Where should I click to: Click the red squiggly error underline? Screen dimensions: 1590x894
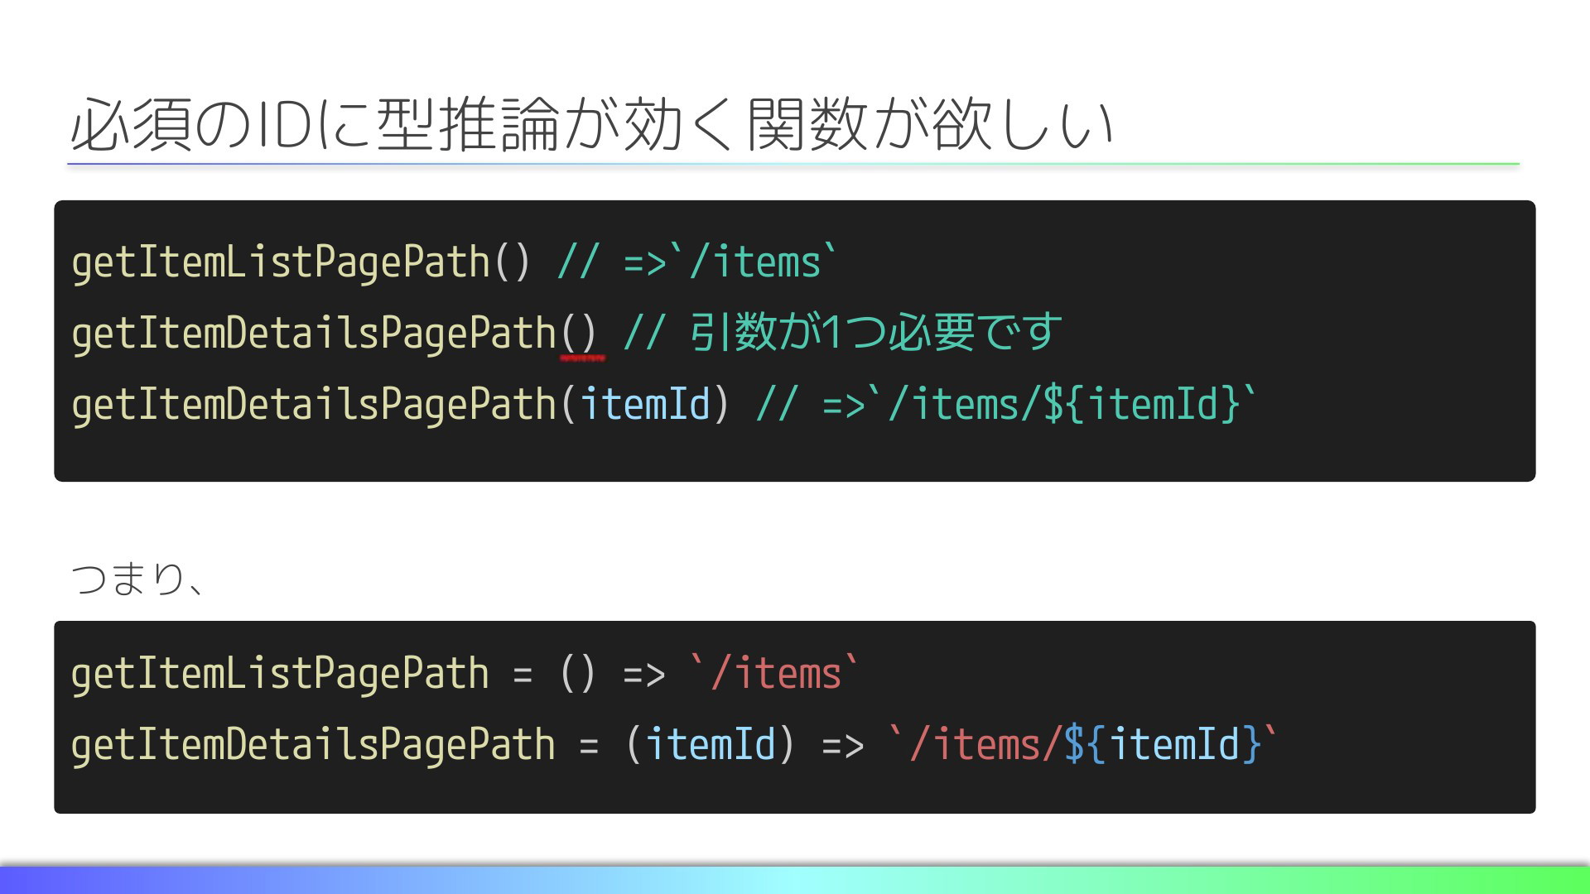583,358
